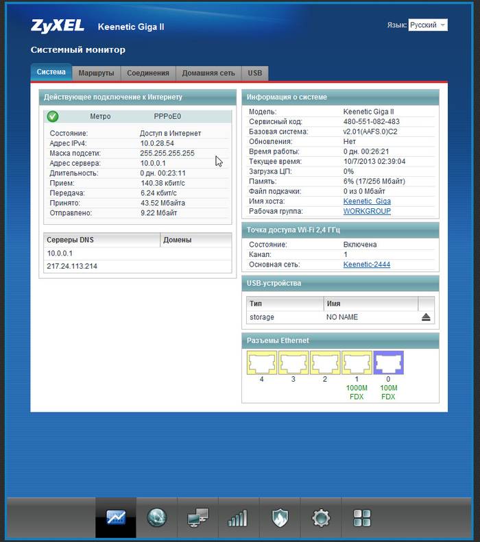Open the Русский language dropdown
Screen dimensions: 480x542
428,25
